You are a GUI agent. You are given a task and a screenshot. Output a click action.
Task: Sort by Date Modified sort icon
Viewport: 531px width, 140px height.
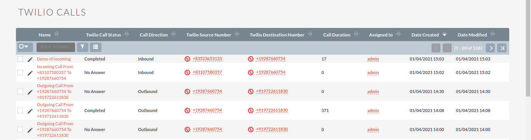click(x=493, y=34)
